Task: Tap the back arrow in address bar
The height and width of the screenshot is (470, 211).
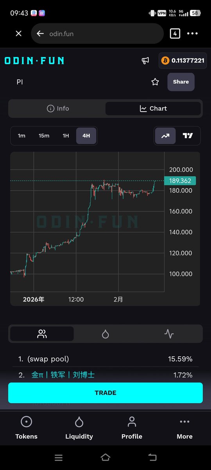Action: pos(40,34)
